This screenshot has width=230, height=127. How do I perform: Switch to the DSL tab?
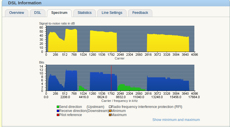38,13
